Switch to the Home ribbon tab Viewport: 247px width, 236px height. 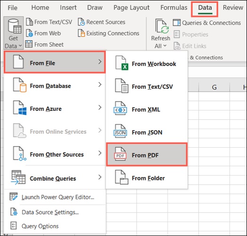coord(40,8)
